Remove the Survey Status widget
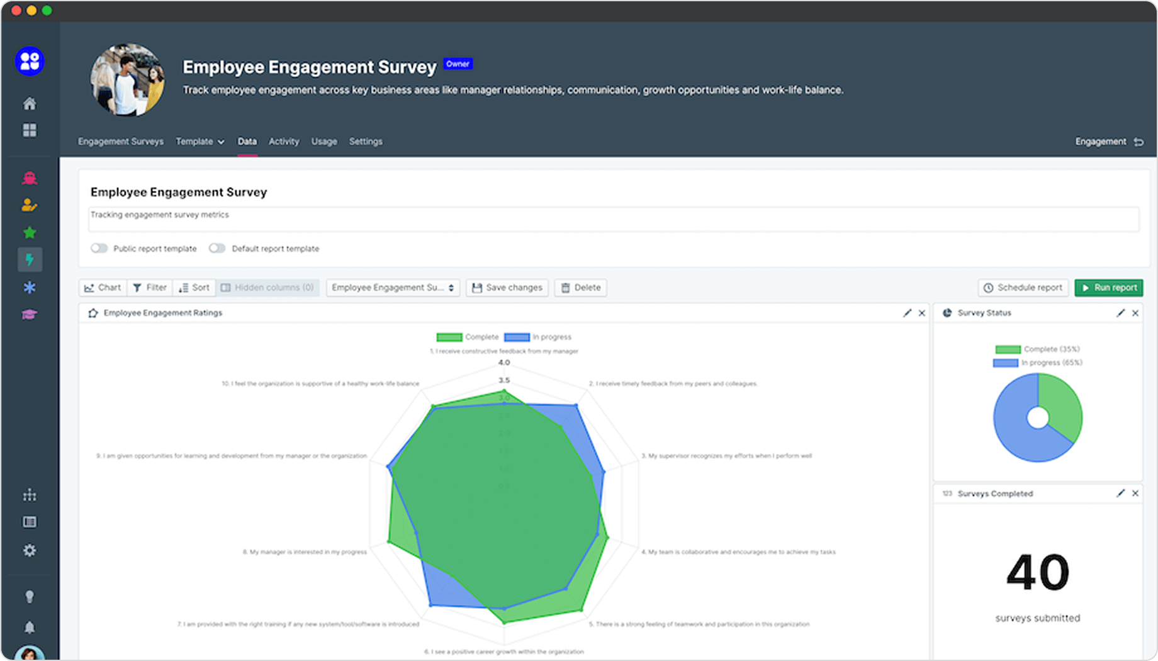This screenshot has height=661, width=1158. click(1135, 313)
